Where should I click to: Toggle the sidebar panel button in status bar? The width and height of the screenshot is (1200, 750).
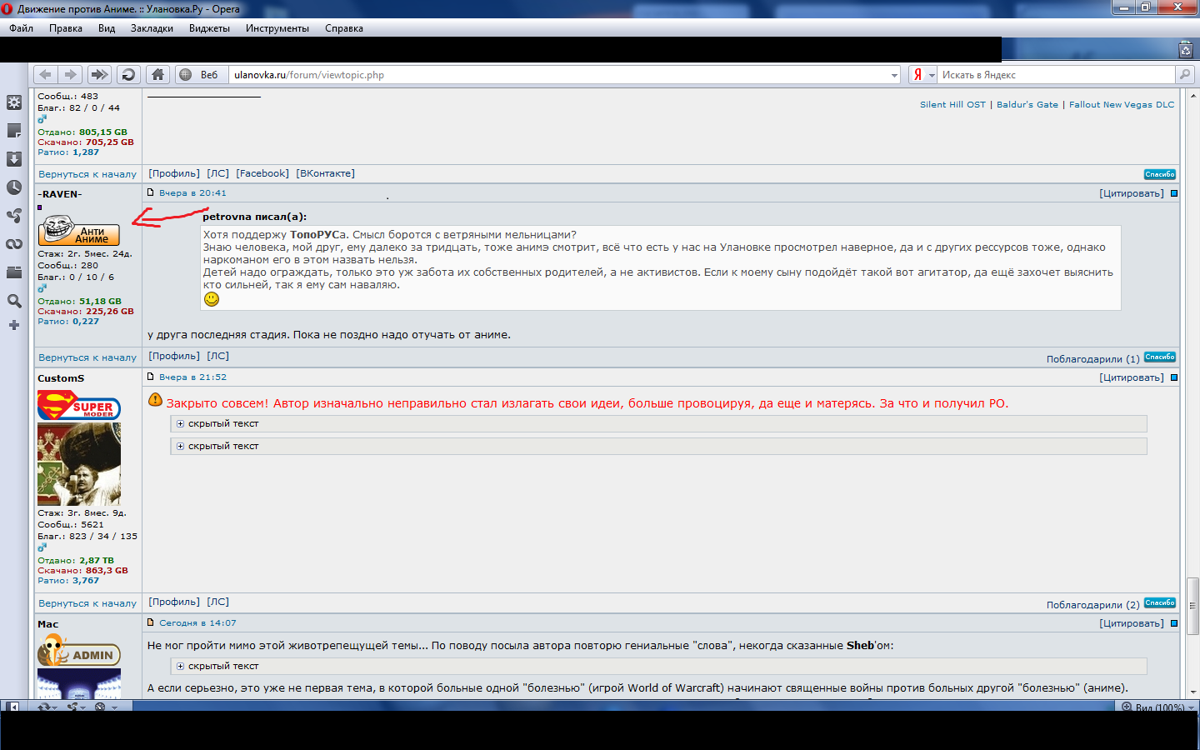12,706
